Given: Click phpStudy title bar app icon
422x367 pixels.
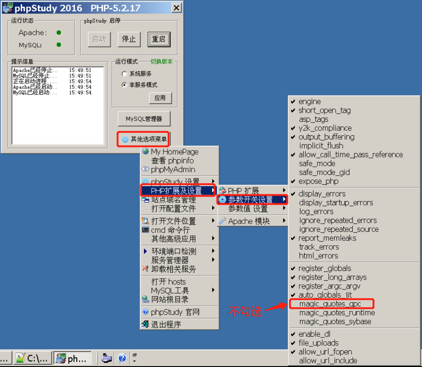Looking at the screenshot, I should pyautogui.click(x=7, y=8).
